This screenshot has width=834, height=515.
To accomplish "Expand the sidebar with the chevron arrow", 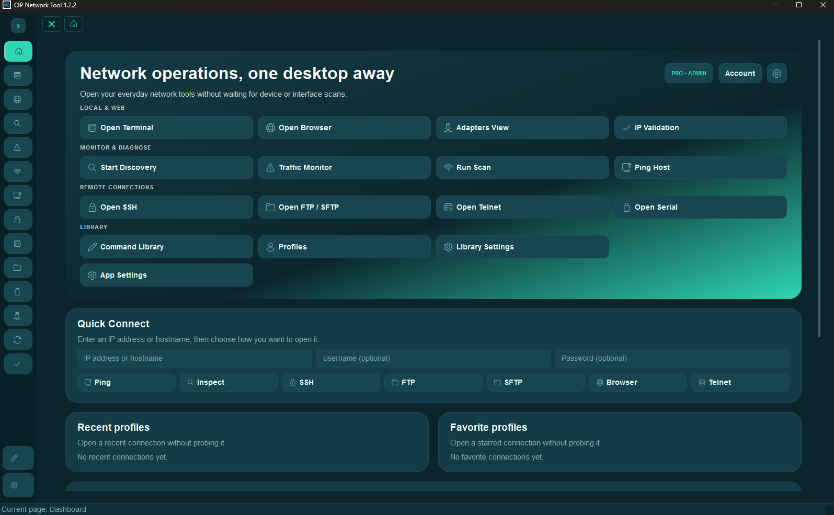I will click(18, 26).
